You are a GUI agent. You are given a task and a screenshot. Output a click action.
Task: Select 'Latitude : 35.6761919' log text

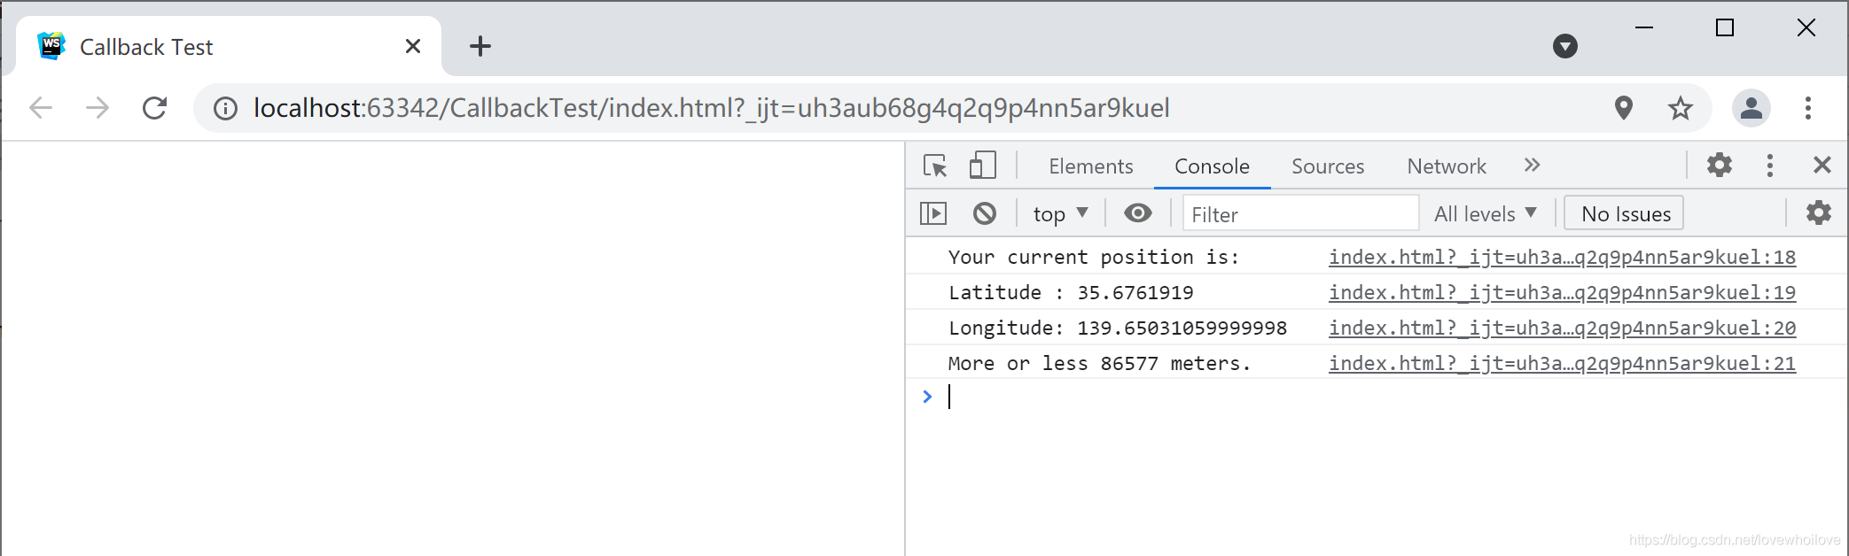click(x=1071, y=292)
